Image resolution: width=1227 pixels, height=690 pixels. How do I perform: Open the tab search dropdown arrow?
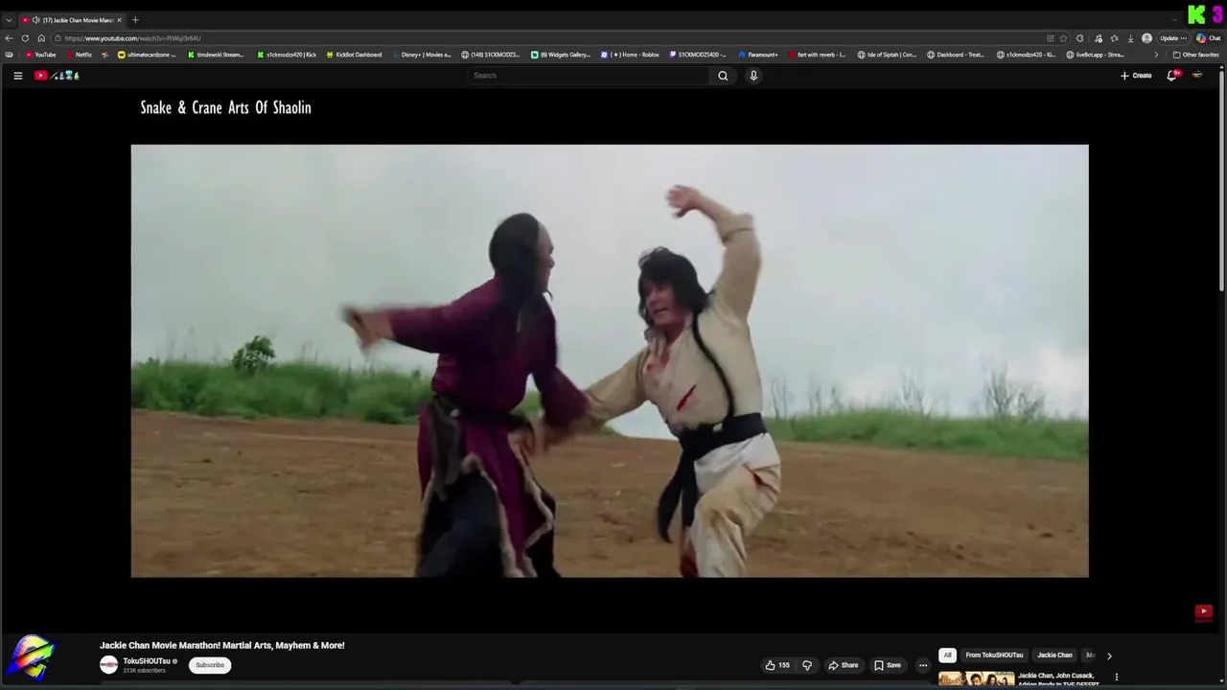coord(9,20)
